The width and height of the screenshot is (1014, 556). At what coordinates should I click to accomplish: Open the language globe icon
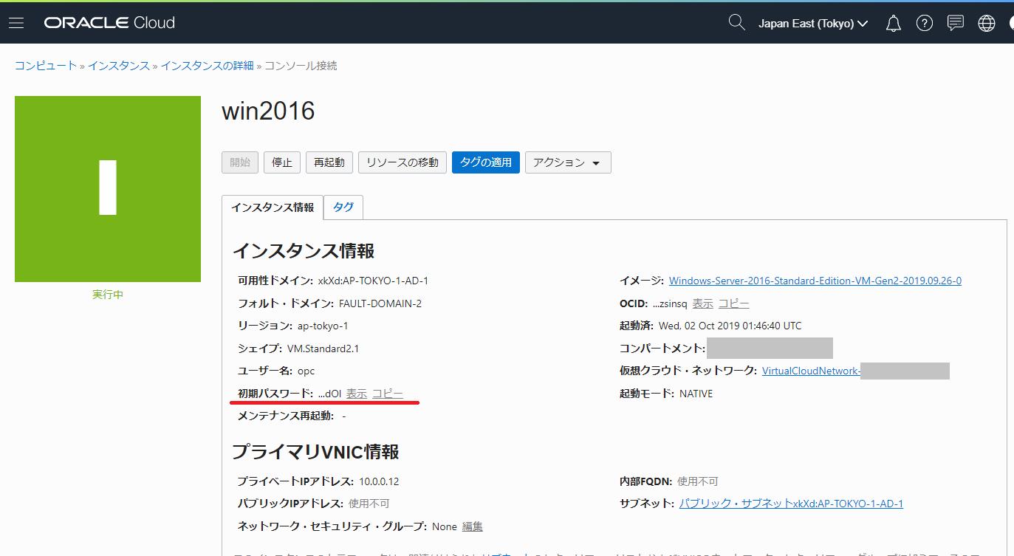[x=987, y=24]
